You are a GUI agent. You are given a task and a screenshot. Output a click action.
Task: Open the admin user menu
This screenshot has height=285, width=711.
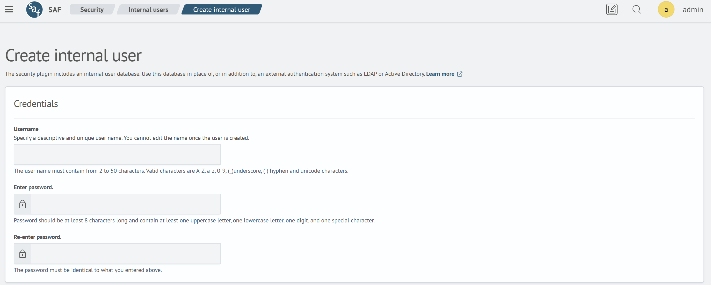click(693, 9)
